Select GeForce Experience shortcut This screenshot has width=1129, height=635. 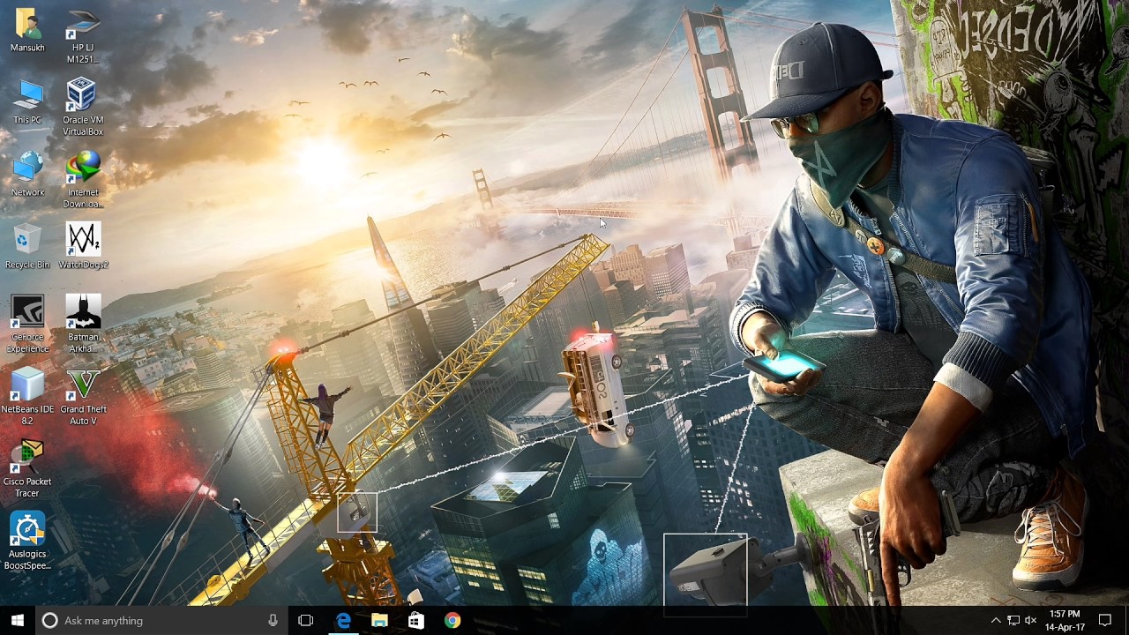pyautogui.click(x=27, y=325)
